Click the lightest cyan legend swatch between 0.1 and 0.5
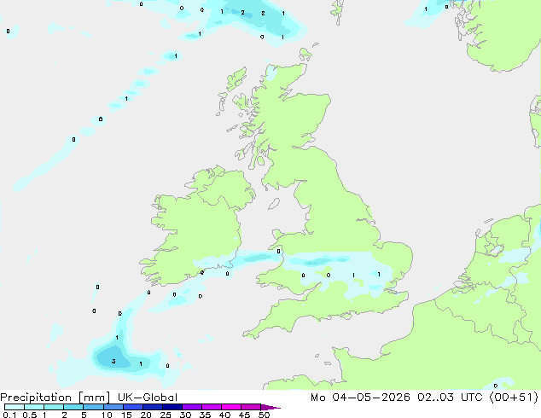The image size is (541, 418). (x=15, y=407)
